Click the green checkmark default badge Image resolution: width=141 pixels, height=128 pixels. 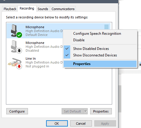[19, 35]
